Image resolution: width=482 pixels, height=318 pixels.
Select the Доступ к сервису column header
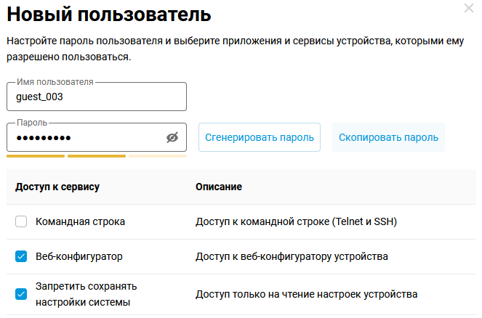[57, 187]
